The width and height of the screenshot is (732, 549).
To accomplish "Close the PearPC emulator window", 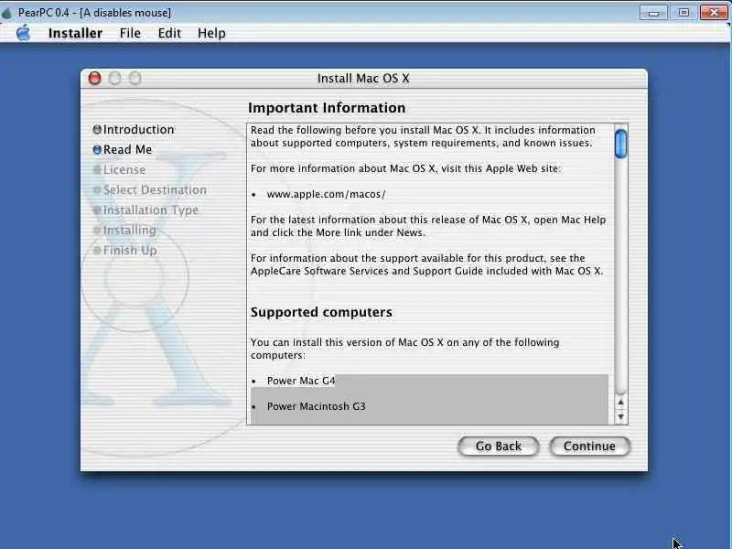I will [x=714, y=13].
